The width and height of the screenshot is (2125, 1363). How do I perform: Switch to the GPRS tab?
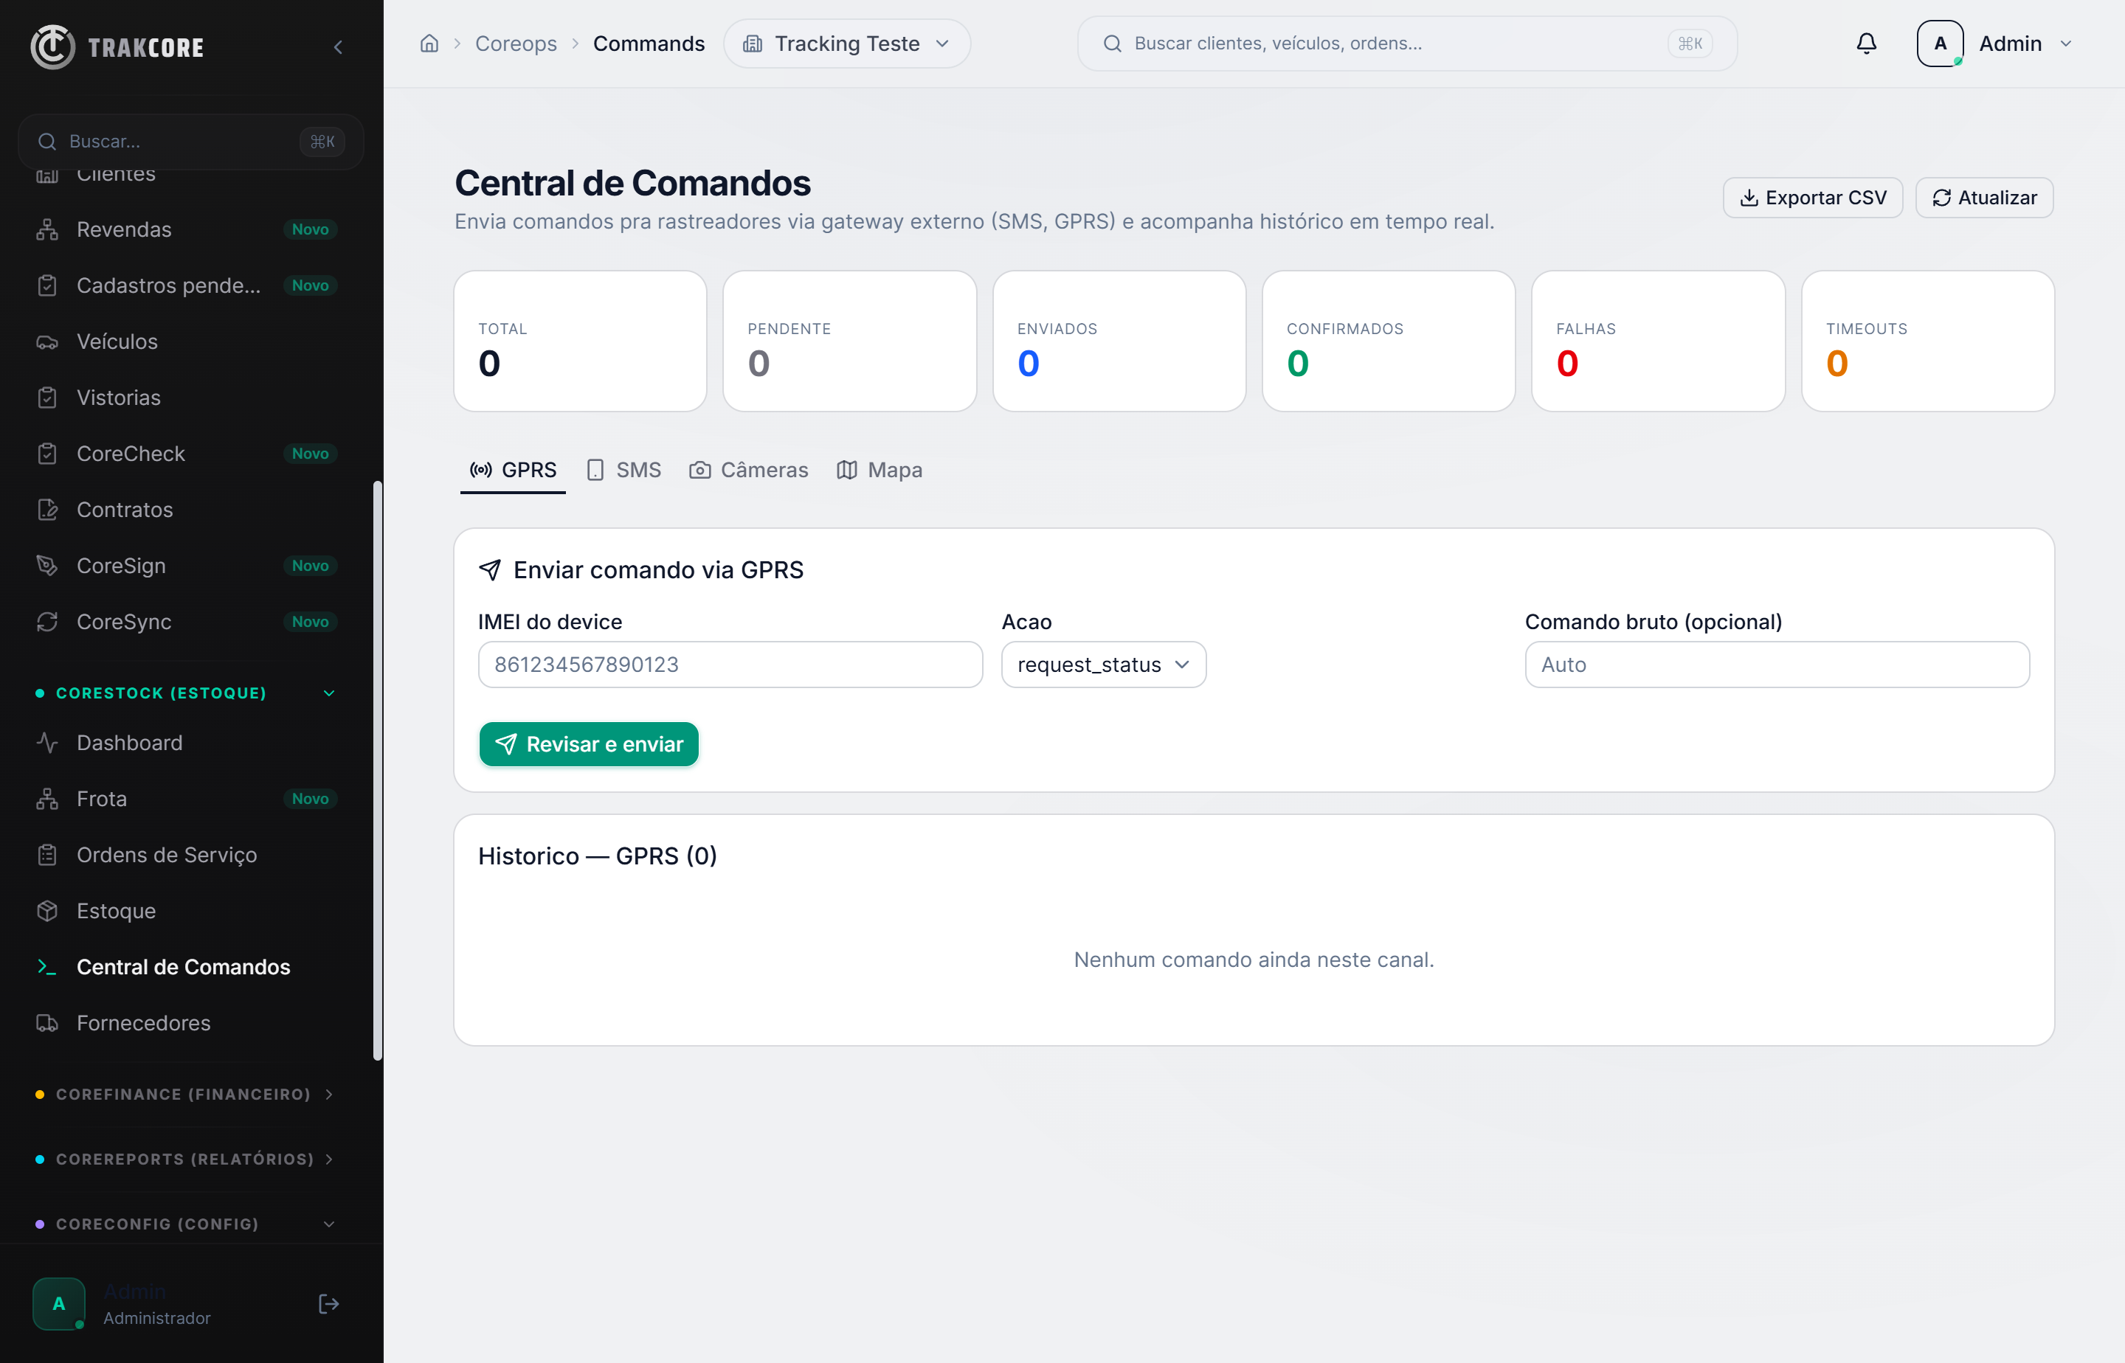[514, 470]
